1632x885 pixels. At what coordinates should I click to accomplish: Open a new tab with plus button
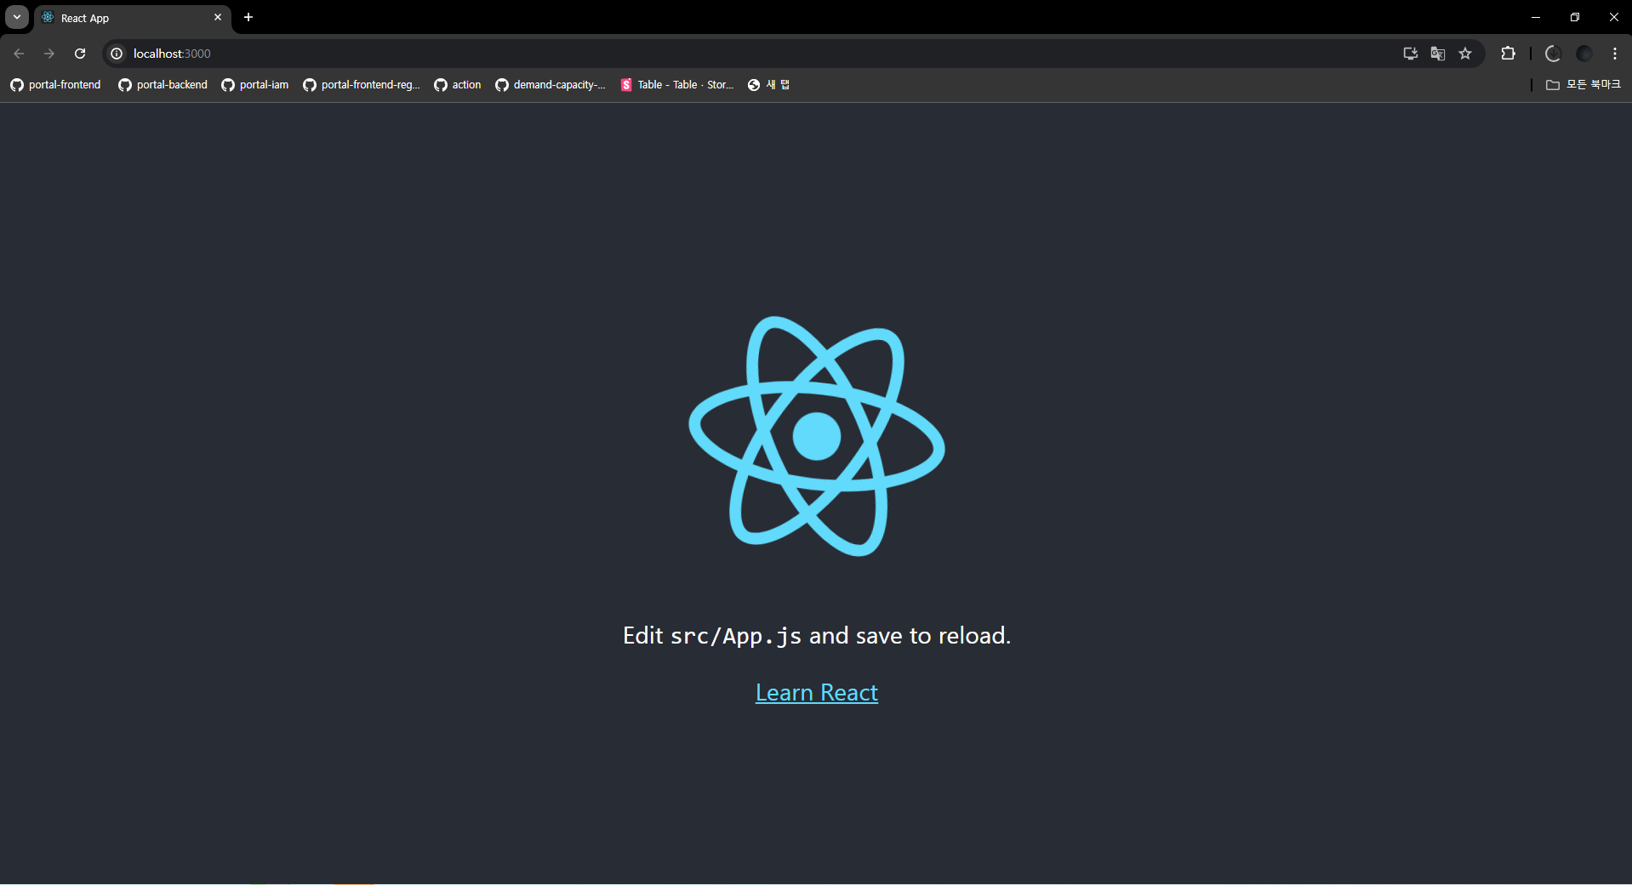point(248,17)
